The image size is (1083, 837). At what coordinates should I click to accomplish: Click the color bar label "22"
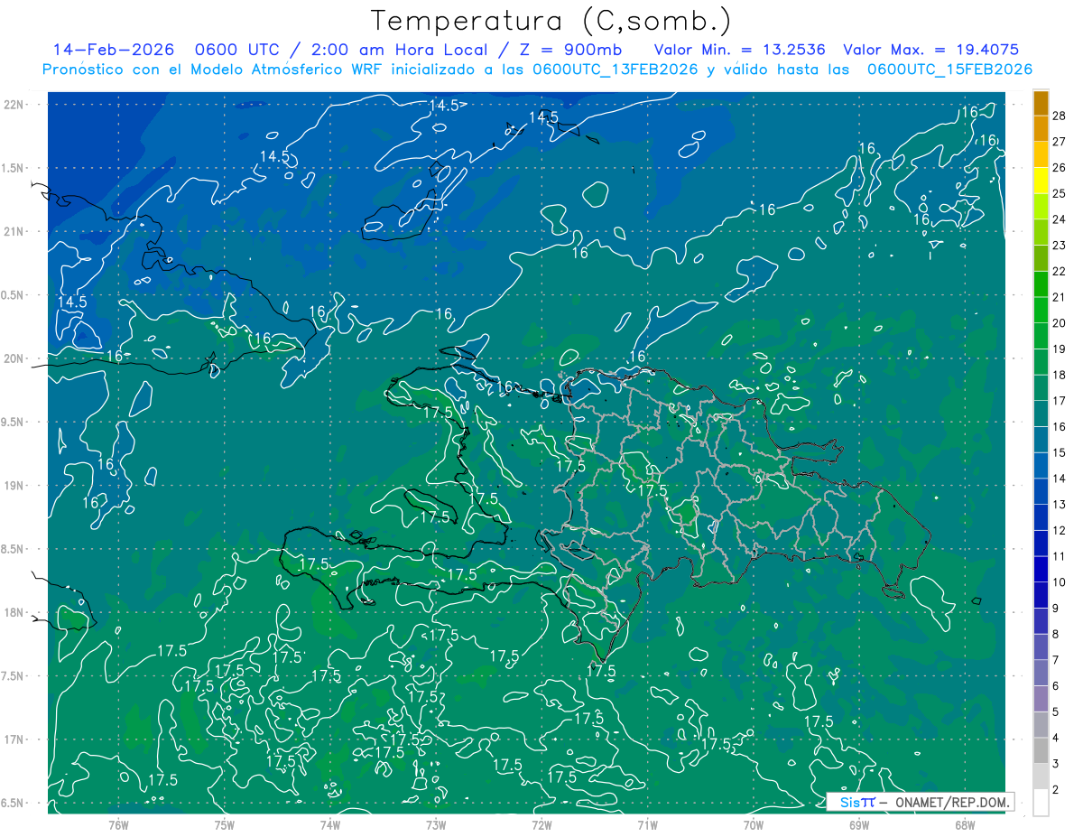point(1060,271)
